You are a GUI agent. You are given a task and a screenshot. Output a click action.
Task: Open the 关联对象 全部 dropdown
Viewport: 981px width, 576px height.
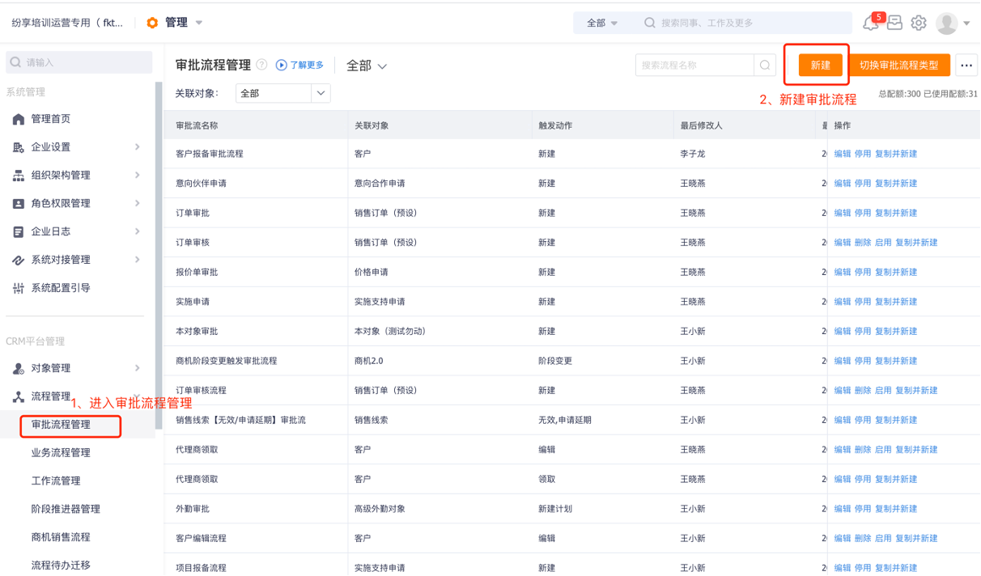click(x=282, y=94)
